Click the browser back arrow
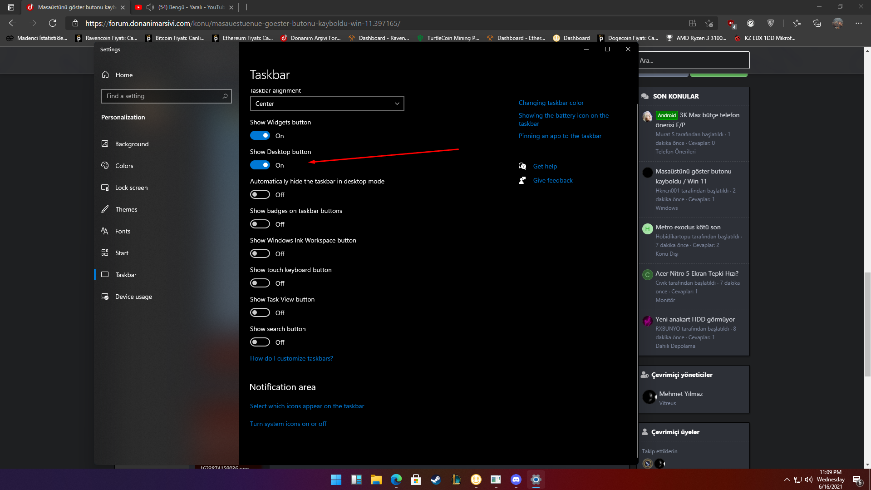871x490 pixels. (13, 23)
